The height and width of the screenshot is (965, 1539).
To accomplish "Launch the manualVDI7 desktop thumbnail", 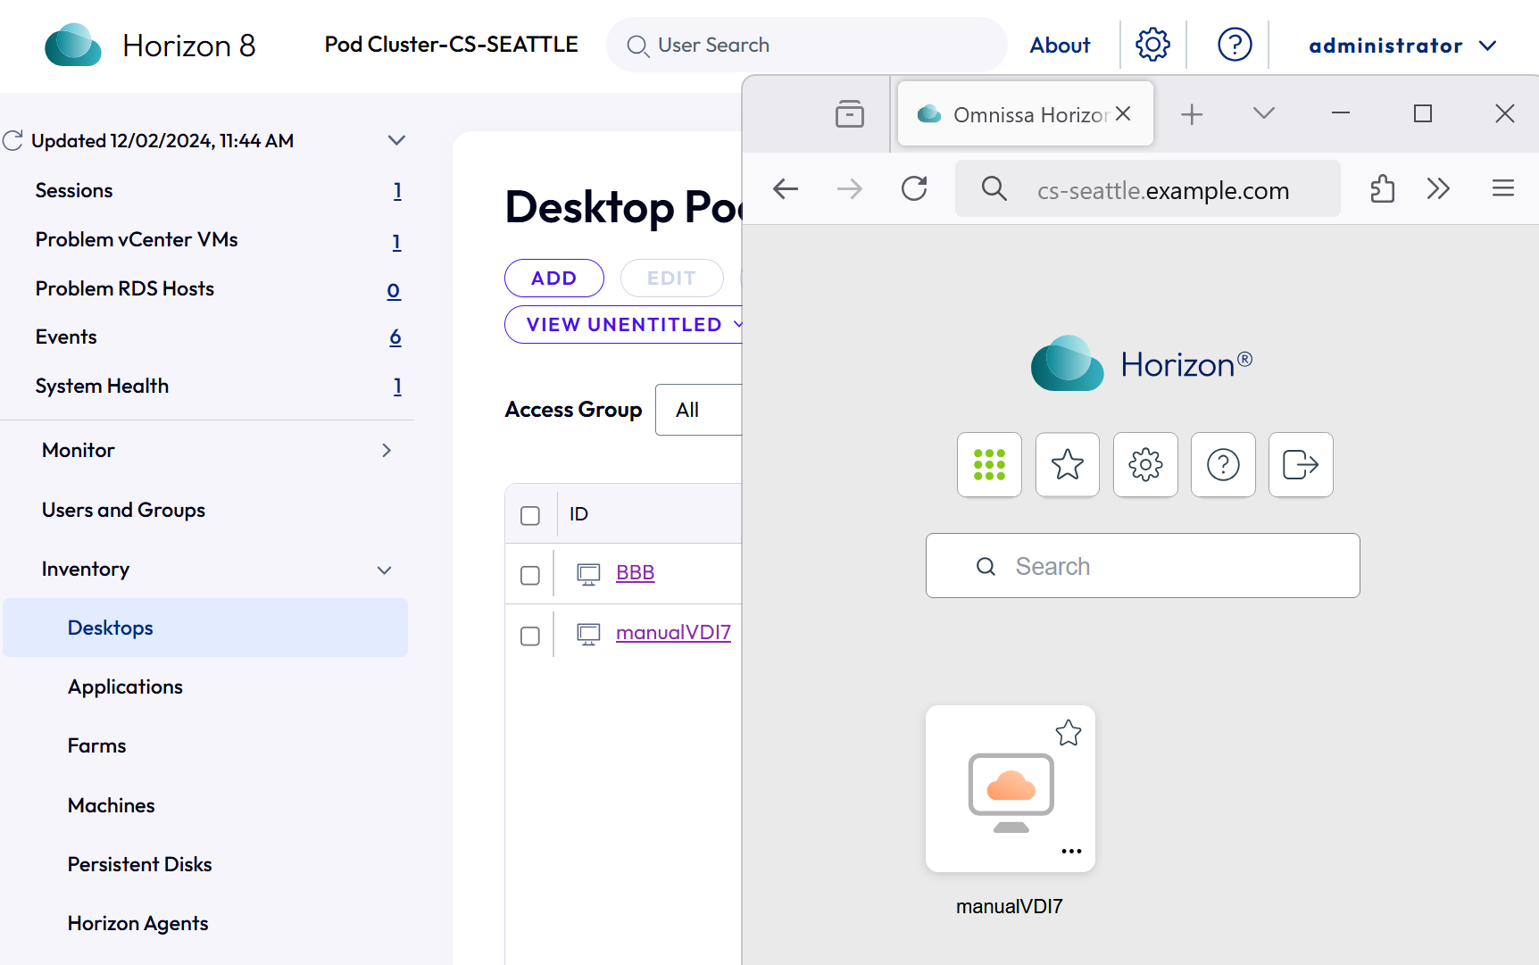I will pos(1011,789).
